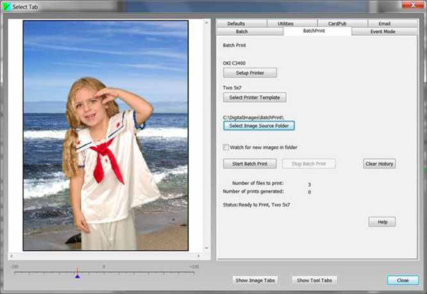Switch to the Defaults tab
Viewport: 427px width, 294px height.
tap(236, 24)
